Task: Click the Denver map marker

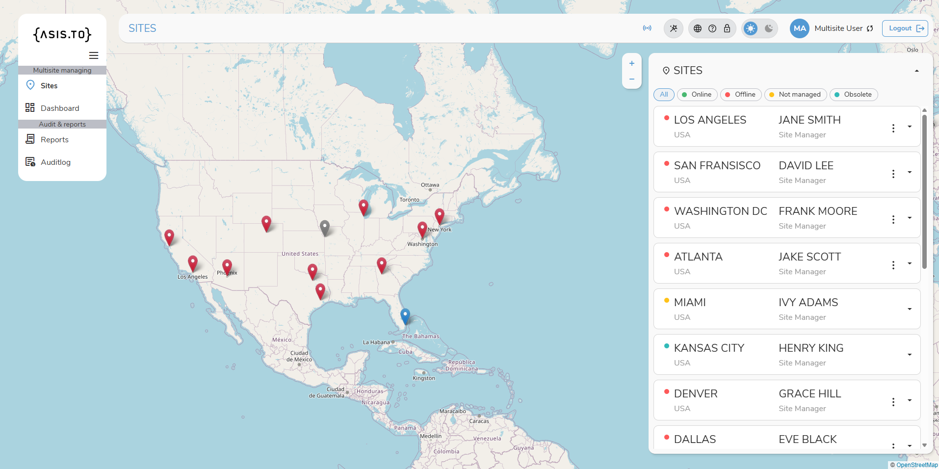Action: tap(266, 224)
